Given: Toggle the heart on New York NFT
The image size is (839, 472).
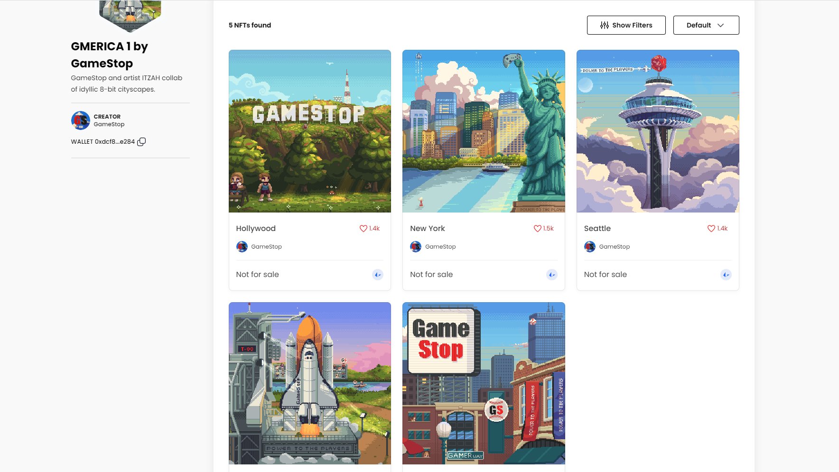Looking at the screenshot, I should 537,229.
